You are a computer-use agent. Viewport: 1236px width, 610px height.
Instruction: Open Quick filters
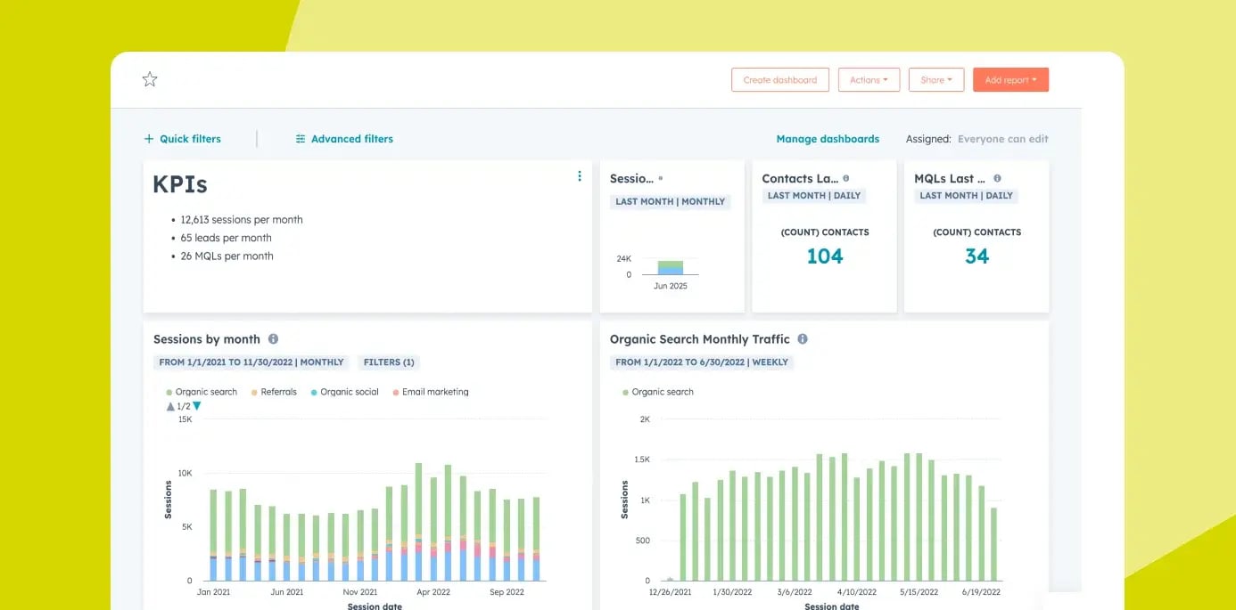click(x=183, y=139)
